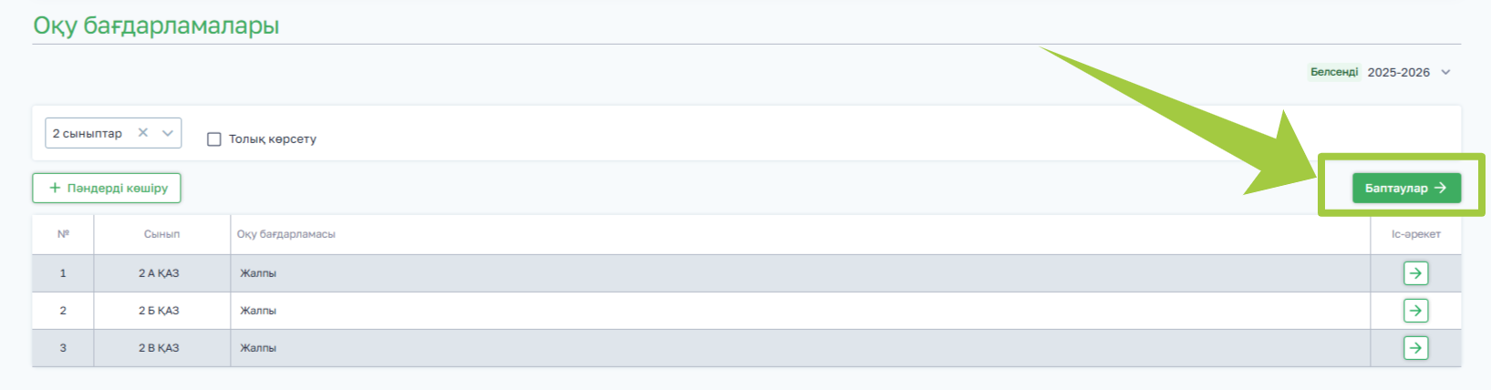Click the 'Белсенді' status badge
The width and height of the screenshot is (1491, 390).
pyautogui.click(x=1334, y=72)
